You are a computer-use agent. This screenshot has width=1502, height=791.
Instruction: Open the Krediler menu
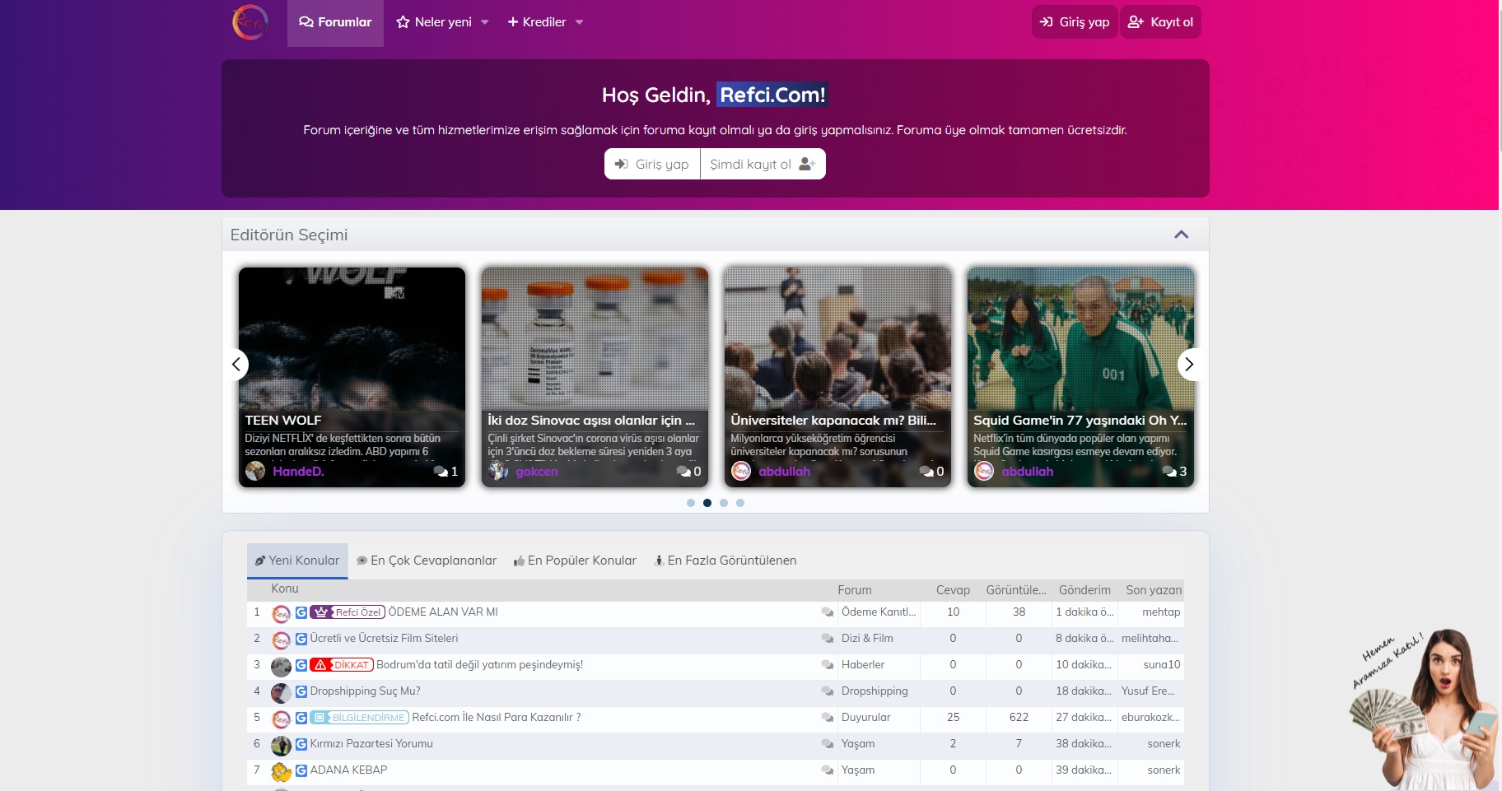[537, 22]
